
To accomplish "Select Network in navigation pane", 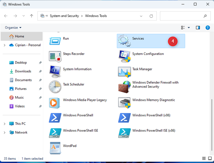I will click(21, 132).
